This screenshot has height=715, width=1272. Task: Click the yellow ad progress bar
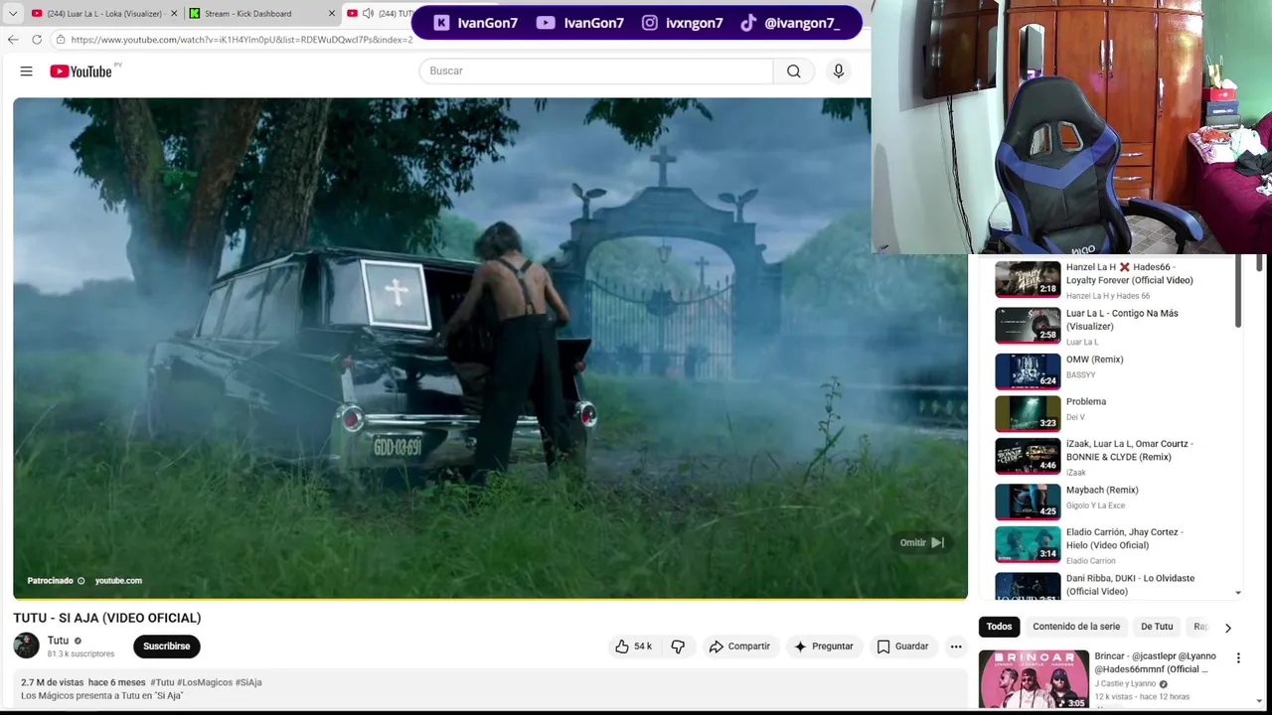click(x=490, y=598)
